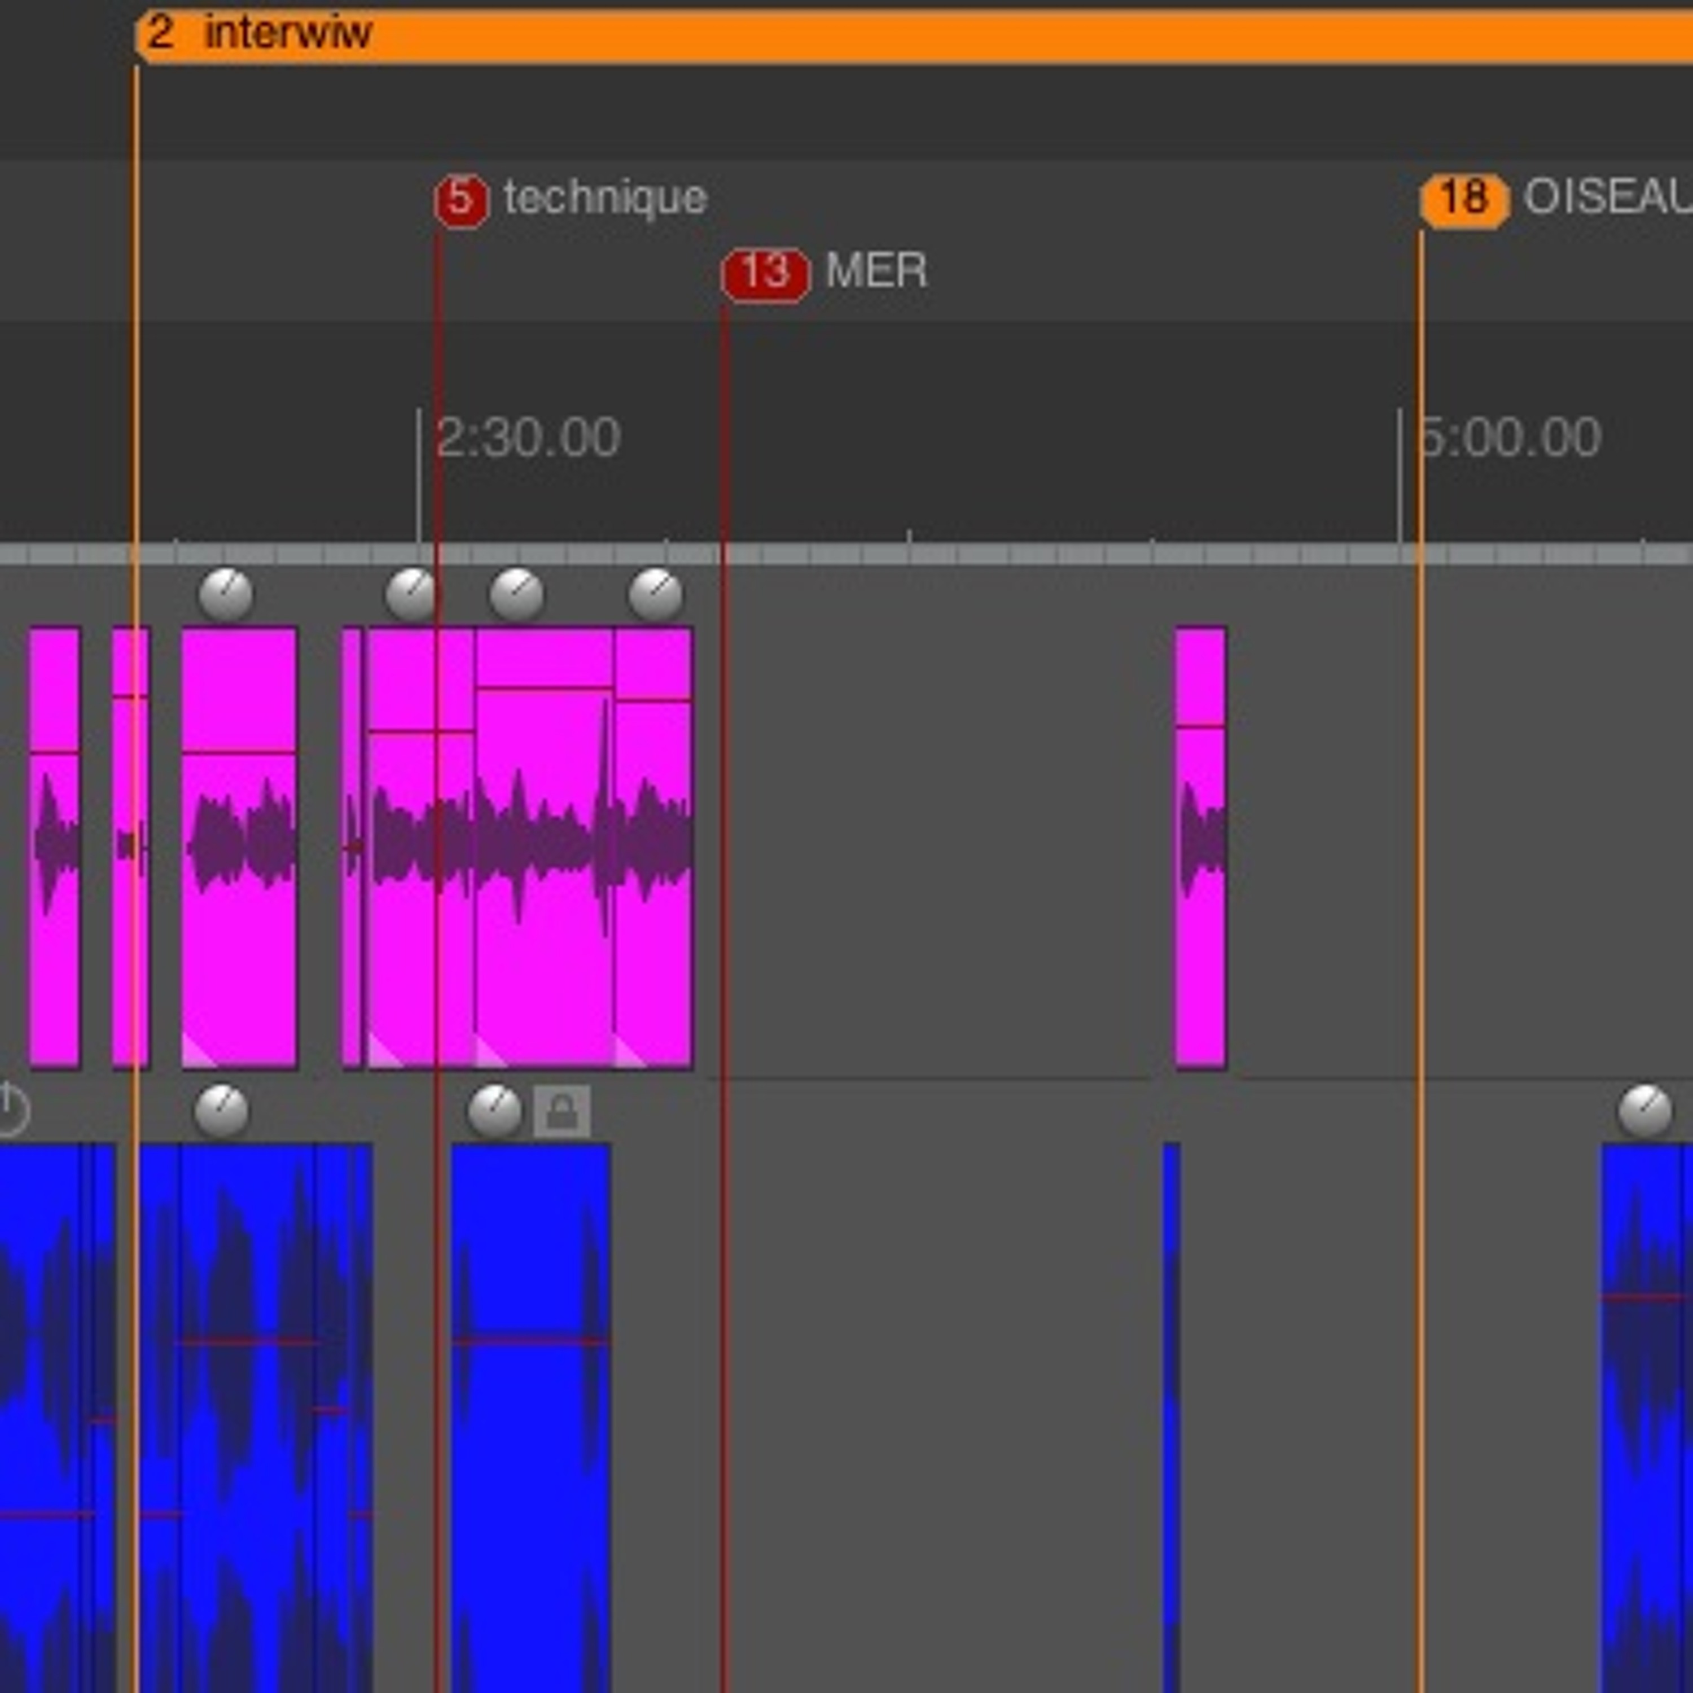Click the first volume knob above the magenta clips
The image size is (1693, 1693).
226,594
